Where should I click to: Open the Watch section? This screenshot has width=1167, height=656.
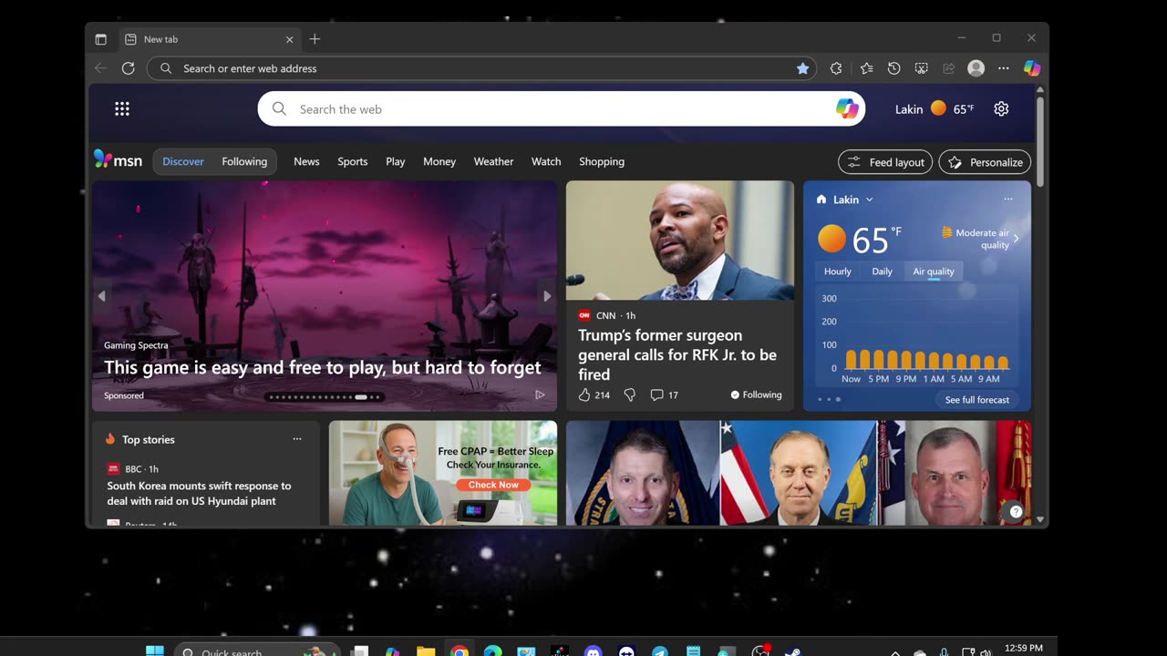[x=546, y=161]
